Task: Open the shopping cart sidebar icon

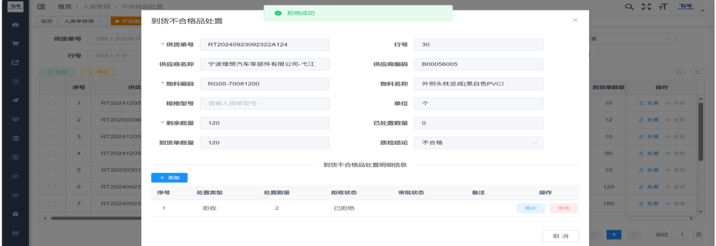Action: [x=15, y=43]
